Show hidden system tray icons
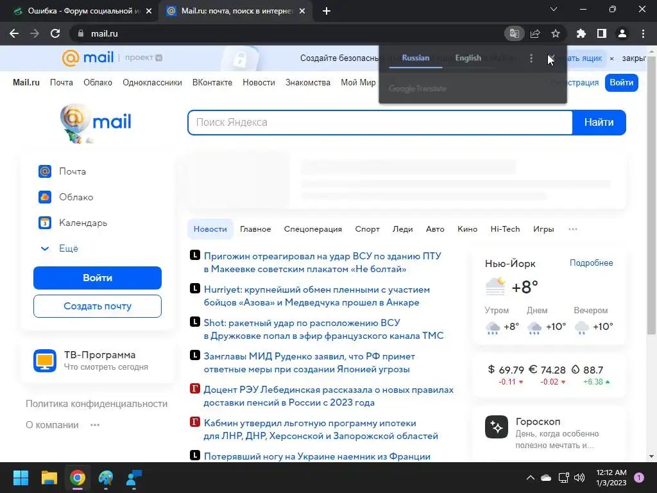This screenshot has width=657, height=493. click(530, 478)
